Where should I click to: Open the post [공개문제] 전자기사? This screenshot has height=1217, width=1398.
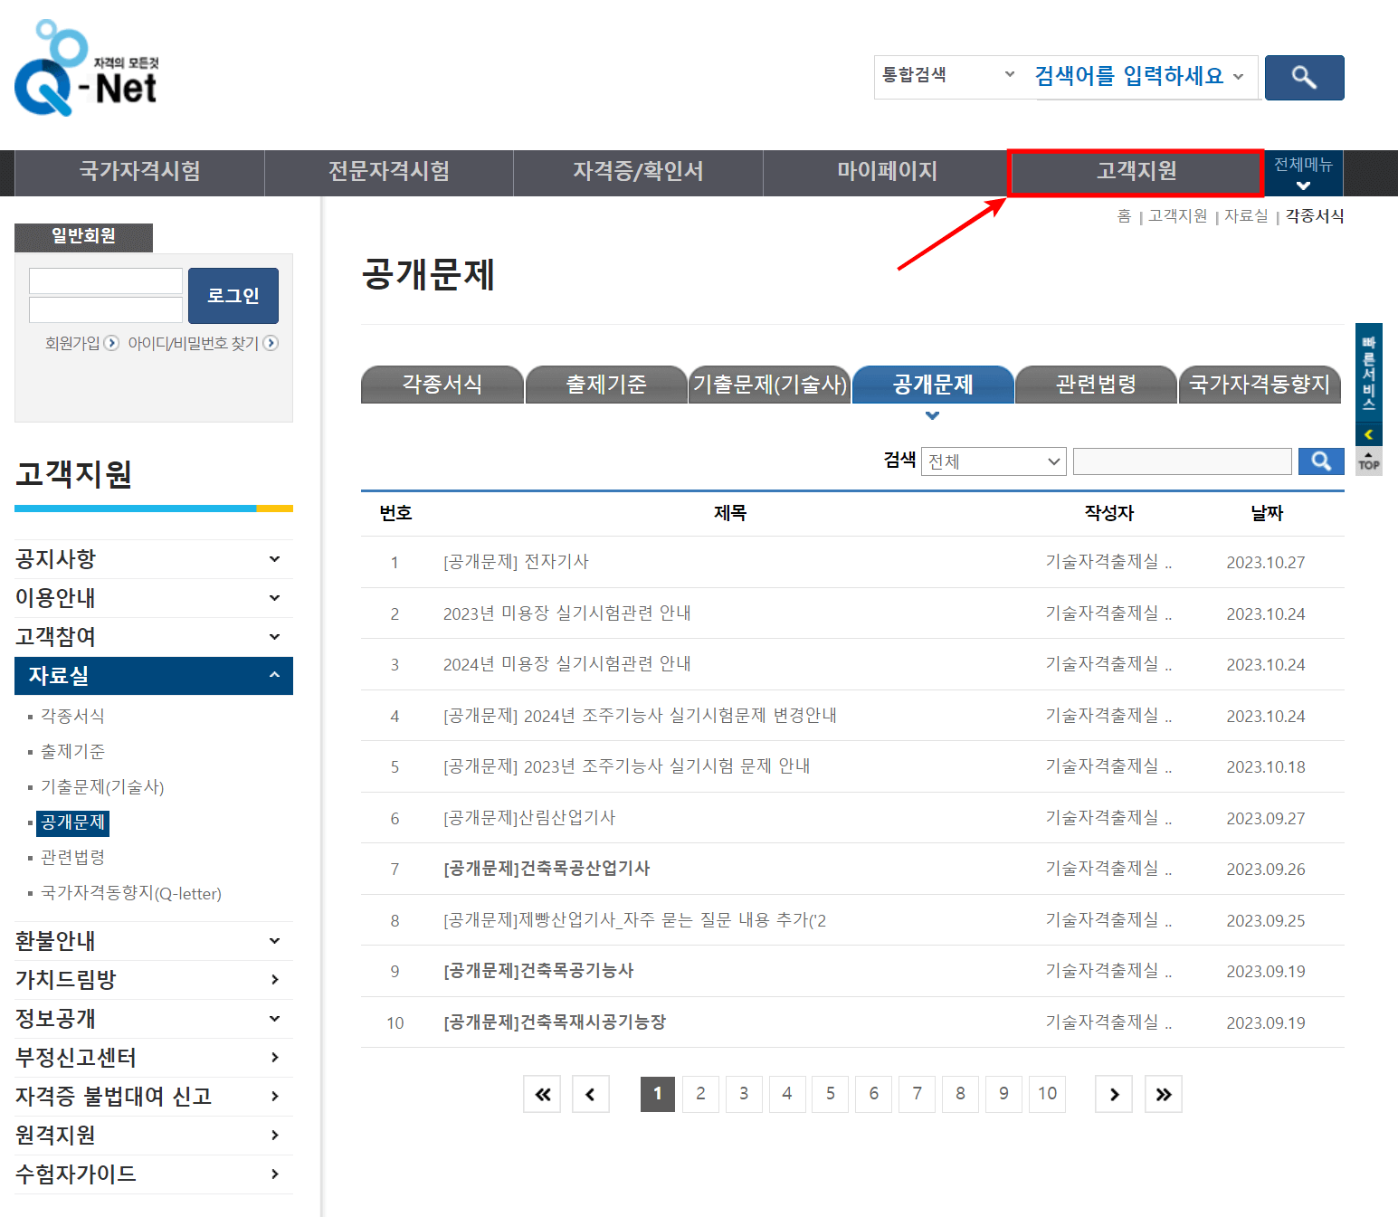[516, 562]
